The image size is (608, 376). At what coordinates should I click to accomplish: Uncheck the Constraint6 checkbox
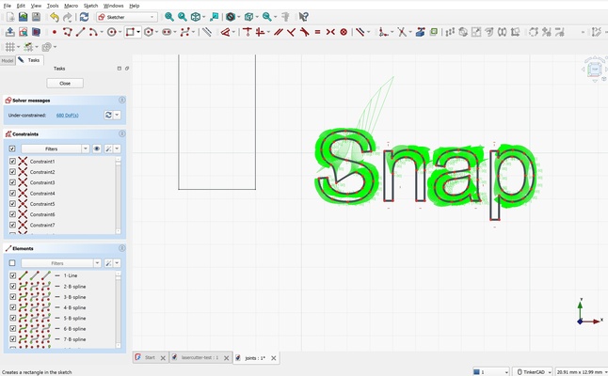pyautogui.click(x=12, y=214)
